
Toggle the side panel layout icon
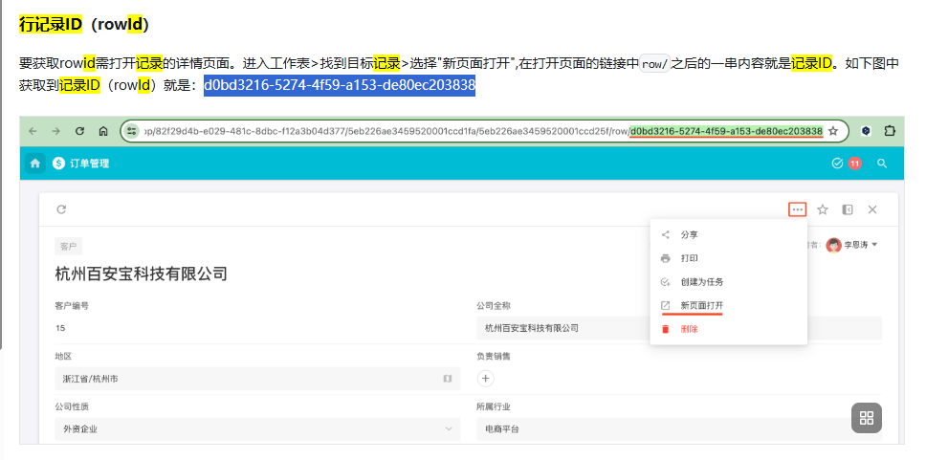(848, 209)
